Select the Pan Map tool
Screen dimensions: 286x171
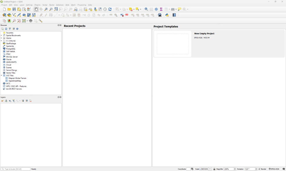coord(36,9)
